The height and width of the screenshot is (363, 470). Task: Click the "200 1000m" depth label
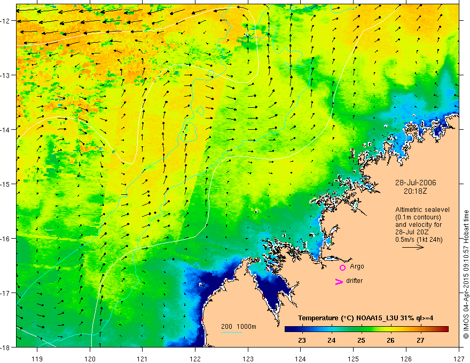point(239,327)
